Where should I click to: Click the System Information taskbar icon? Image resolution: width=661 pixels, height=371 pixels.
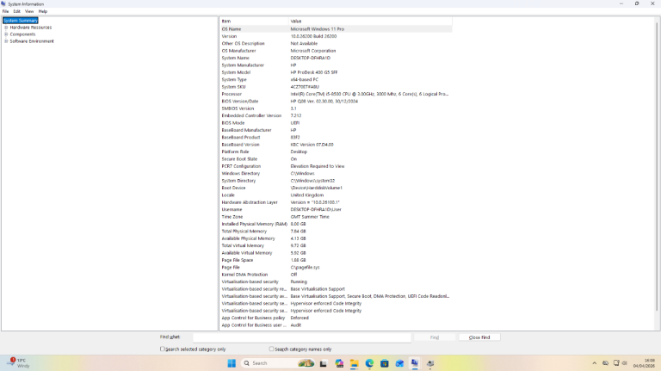point(415,363)
